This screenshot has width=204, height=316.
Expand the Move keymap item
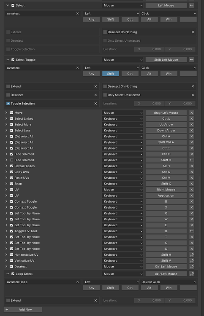(x=6, y=112)
